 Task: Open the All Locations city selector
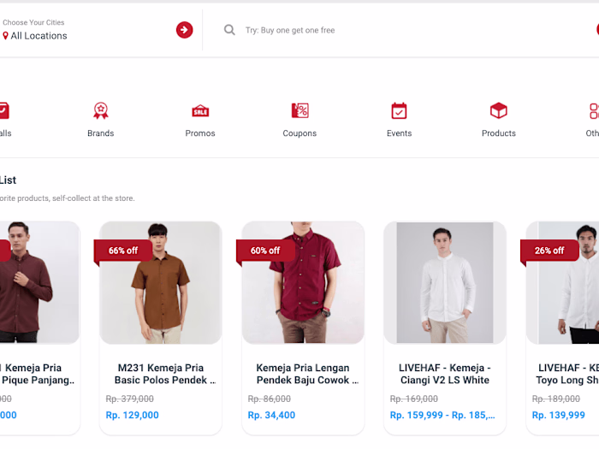pyautogui.click(x=39, y=36)
